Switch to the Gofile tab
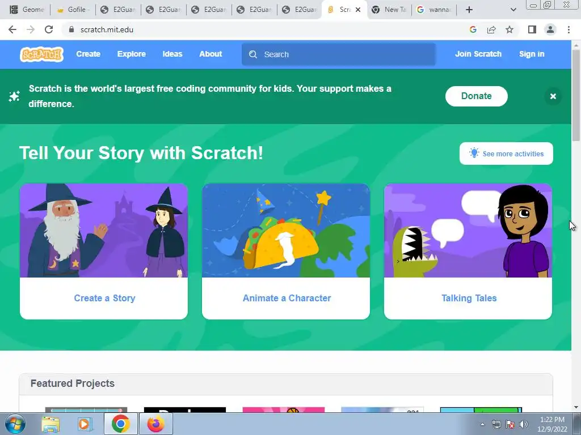 (72, 10)
